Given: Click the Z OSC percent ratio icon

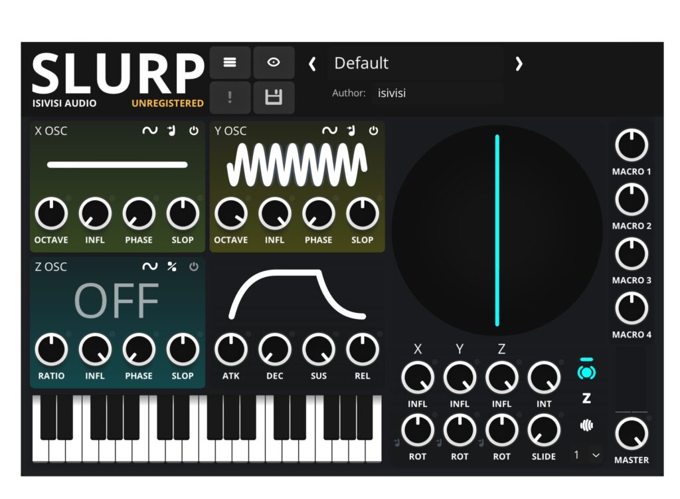Looking at the screenshot, I should 171,266.
